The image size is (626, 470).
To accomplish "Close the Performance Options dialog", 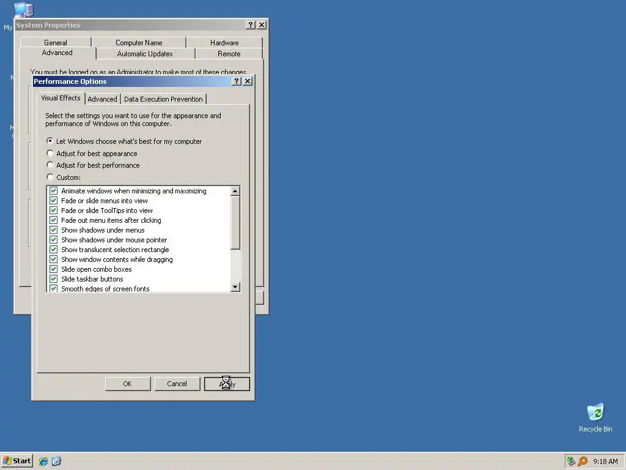I will click(x=248, y=81).
